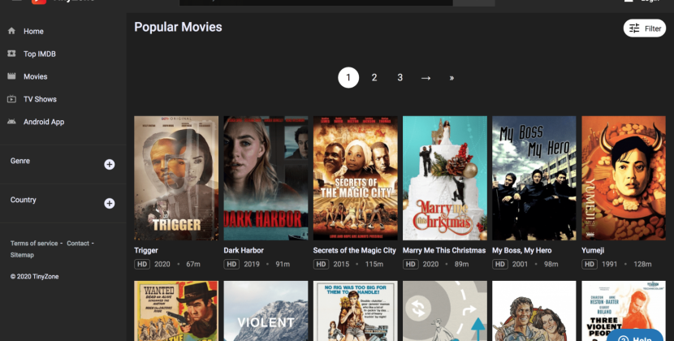Image resolution: width=674 pixels, height=341 pixels.
Task: Click My Boss, My Hero title
Action: tap(522, 250)
